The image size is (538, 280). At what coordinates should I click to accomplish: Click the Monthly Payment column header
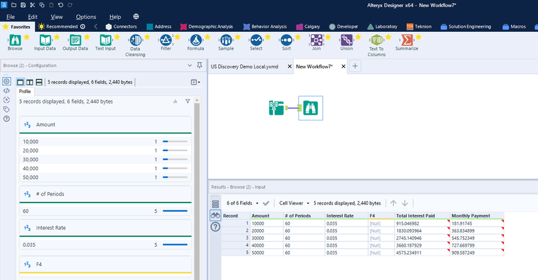pyautogui.click(x=470, y=215)
